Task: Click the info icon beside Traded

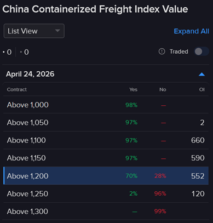Action: click(x=162, y=52)
